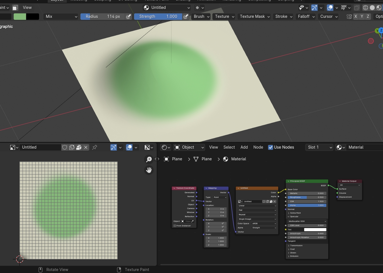Pin the image in the image editor

[x=95, y=147]
